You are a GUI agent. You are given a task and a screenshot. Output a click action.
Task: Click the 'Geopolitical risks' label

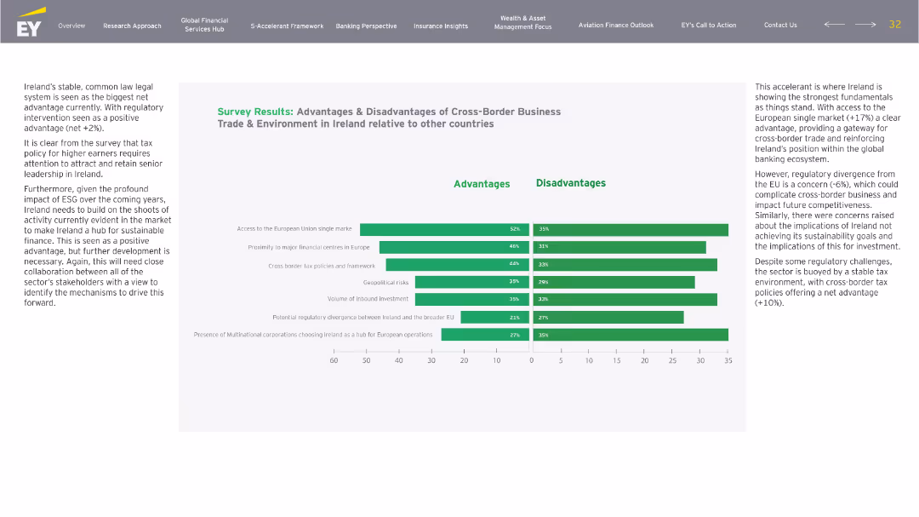(385, 282)
